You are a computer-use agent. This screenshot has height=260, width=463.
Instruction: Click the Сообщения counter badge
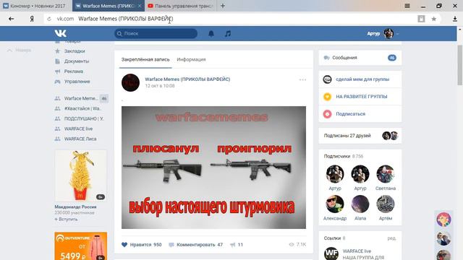392,58
